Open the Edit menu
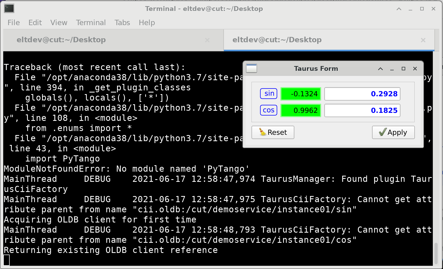The height and width of the screenshot is (269, 443). 35,22
